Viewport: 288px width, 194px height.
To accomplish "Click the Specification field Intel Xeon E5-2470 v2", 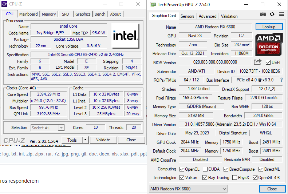I will 86,54.
